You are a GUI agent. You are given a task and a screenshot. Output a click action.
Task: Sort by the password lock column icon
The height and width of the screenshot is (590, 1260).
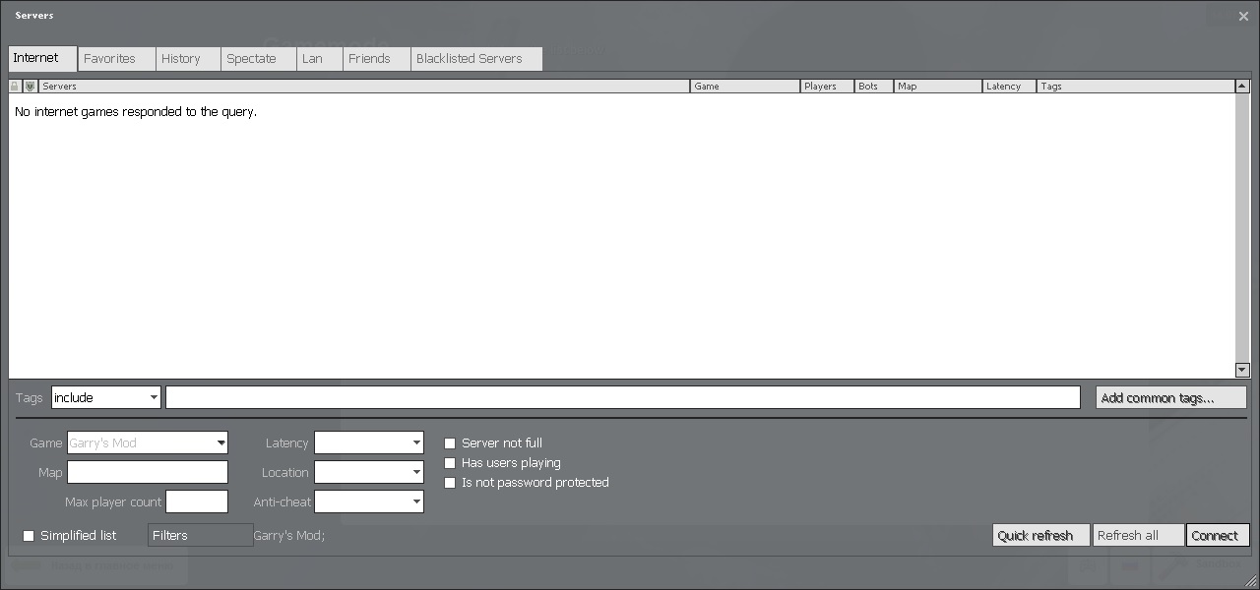pos(15,87)
